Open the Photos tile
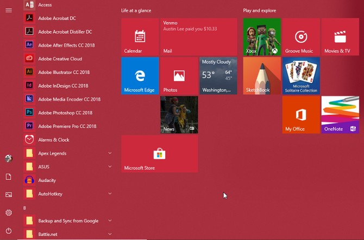The image size is (364, 240). pyautogui.click(x=179, y=76)
